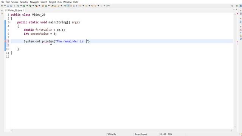Open the New Java Class dropdown arrow
The height and width of the screenshot is (136, 242).
[x=49, y=6]
